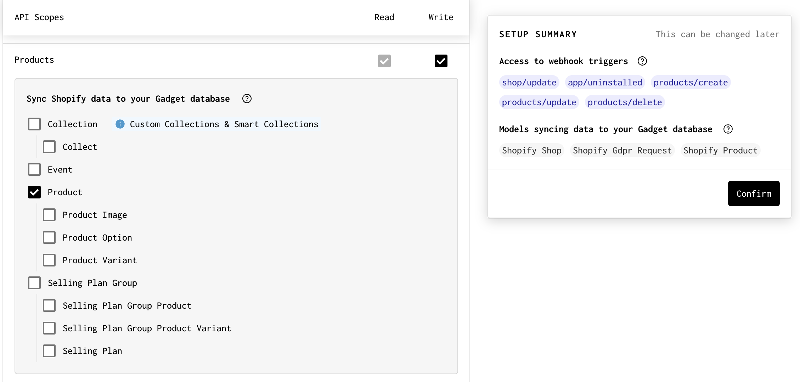Screen dimensions: 800x382
Task: Uncheck the Product model checkbox
Action: tap(34, 192)
